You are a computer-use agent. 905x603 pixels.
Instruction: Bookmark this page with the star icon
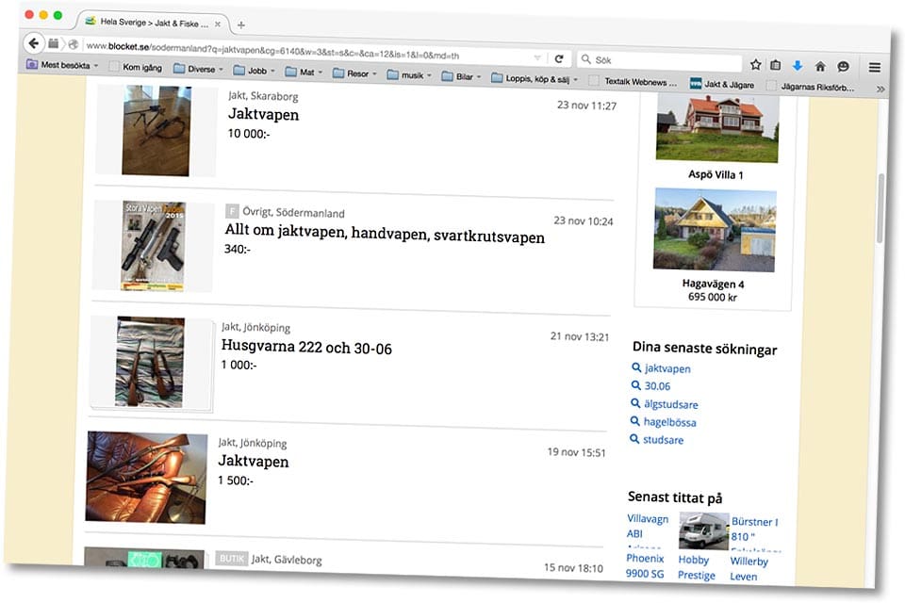click(755, 64)
